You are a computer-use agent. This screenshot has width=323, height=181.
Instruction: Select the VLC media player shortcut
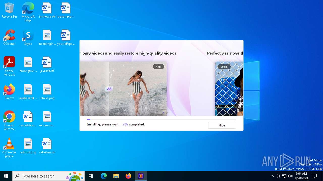pos(9,148)
